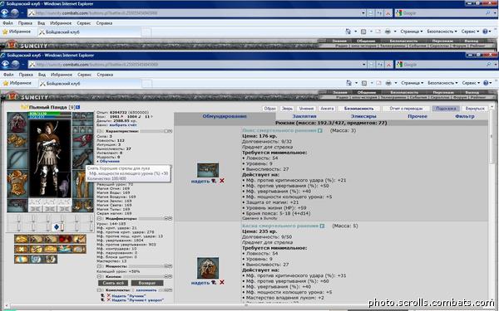Click the first ability icon in bottom skill row
499x311 pixels.
tap(22, 259)
